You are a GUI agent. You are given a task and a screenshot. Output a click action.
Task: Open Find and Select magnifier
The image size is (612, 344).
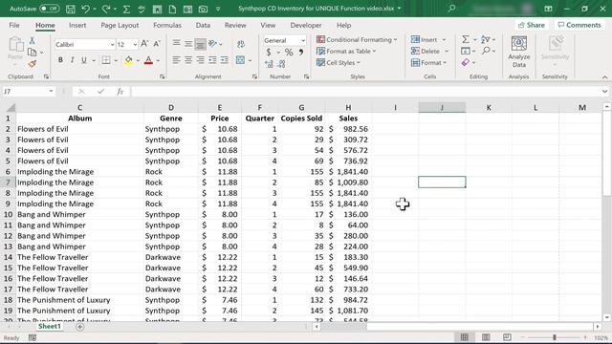point(486,51)
